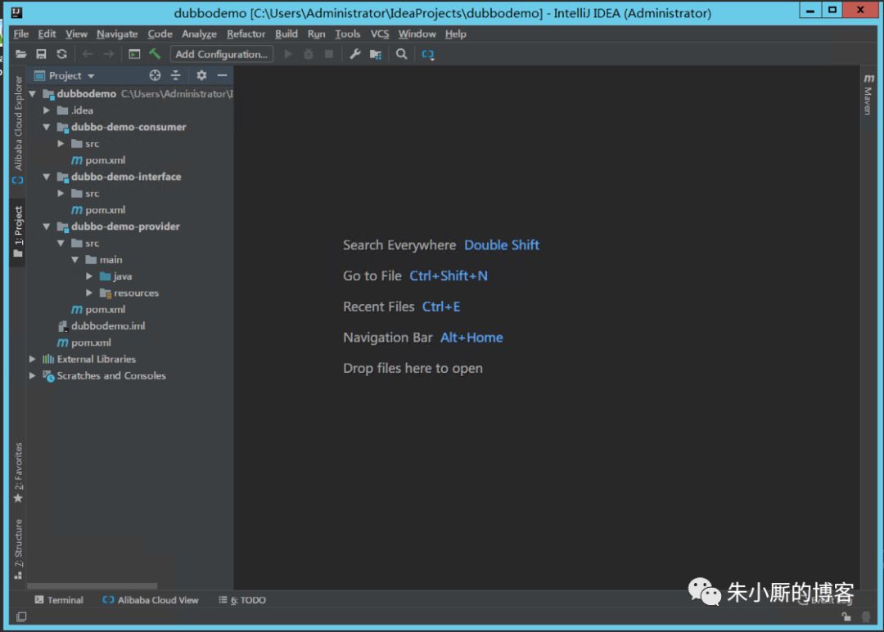Click the green Build project hammer

(155, 54)
